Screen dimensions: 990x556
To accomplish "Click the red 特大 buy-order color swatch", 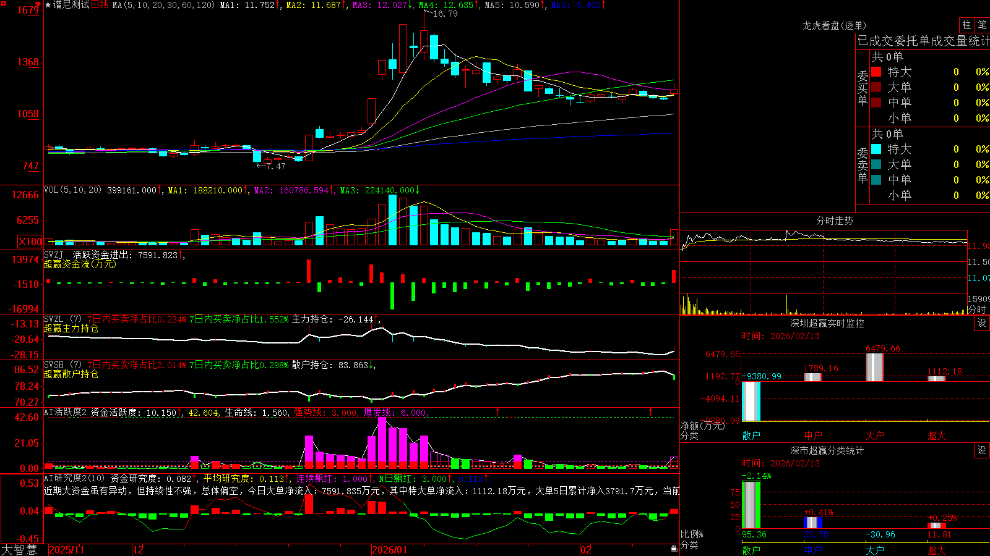I will (876, 72).
